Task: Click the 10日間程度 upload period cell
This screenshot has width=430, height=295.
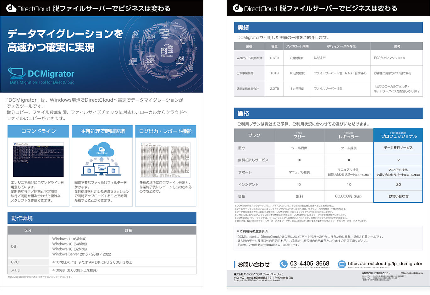Action: [297, 73]
